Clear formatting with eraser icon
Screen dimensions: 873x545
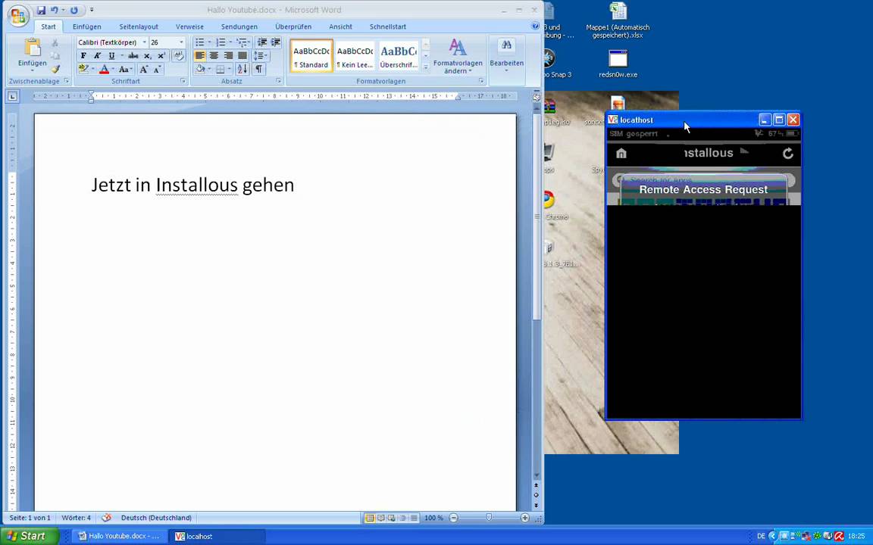point(178,55)
